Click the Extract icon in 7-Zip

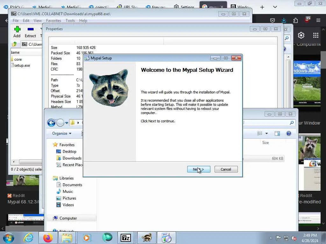[30, 32]
